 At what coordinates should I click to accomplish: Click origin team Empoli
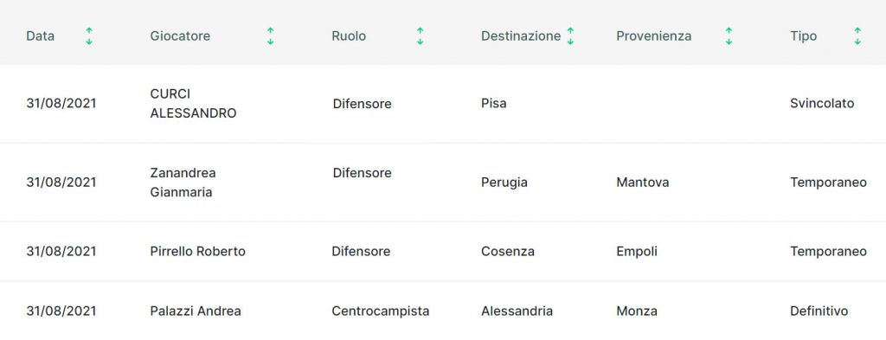coord(637,252)
